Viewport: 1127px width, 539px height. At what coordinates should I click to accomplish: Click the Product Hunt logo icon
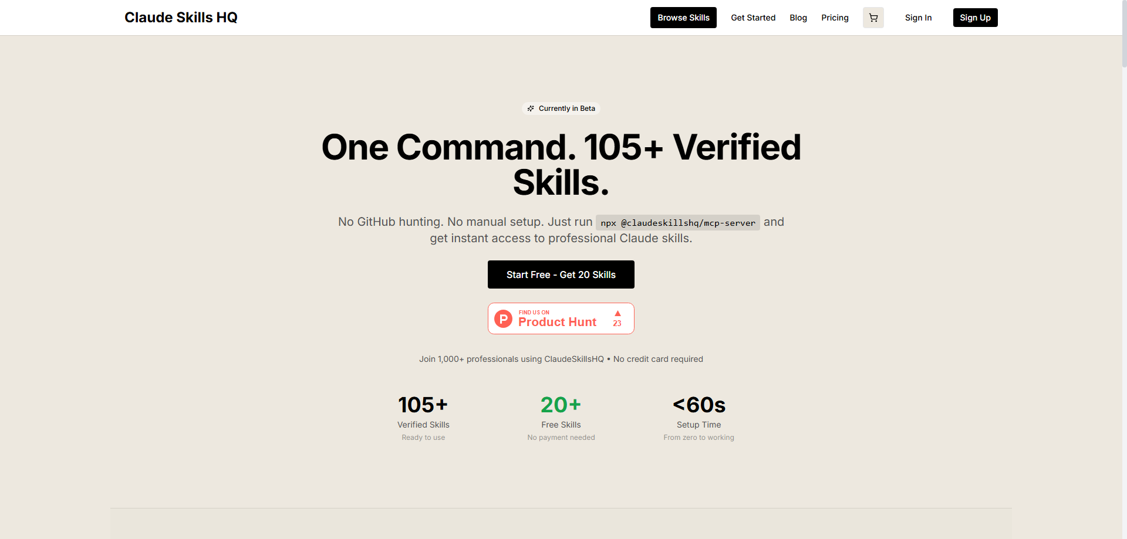pos(503,318)
